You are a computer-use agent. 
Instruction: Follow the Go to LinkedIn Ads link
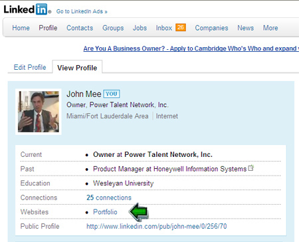[x=82, y=11]
